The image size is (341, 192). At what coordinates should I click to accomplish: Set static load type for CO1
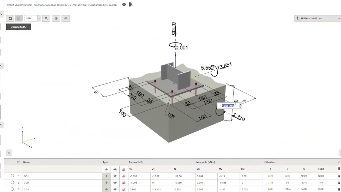(106, 176)
